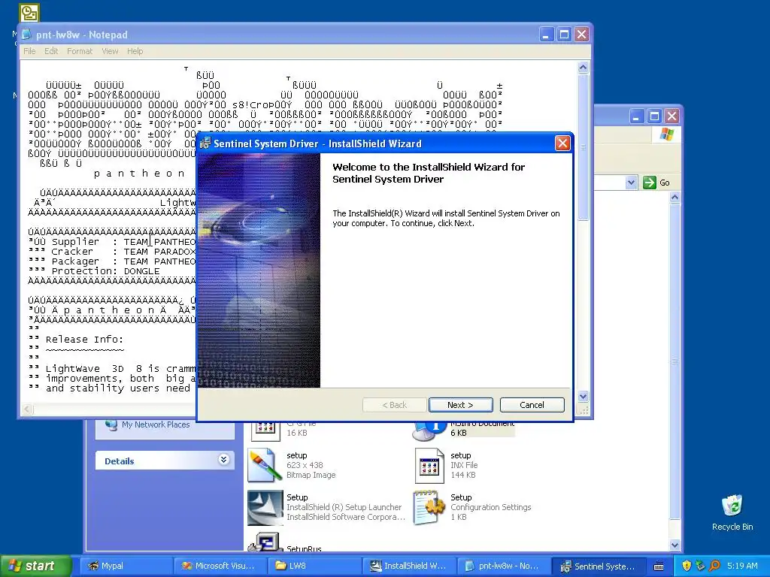Screen dimensions: 770x577
Task: Maximize the Explorer window behind Notepad
Action: click(x=655, y=116)
